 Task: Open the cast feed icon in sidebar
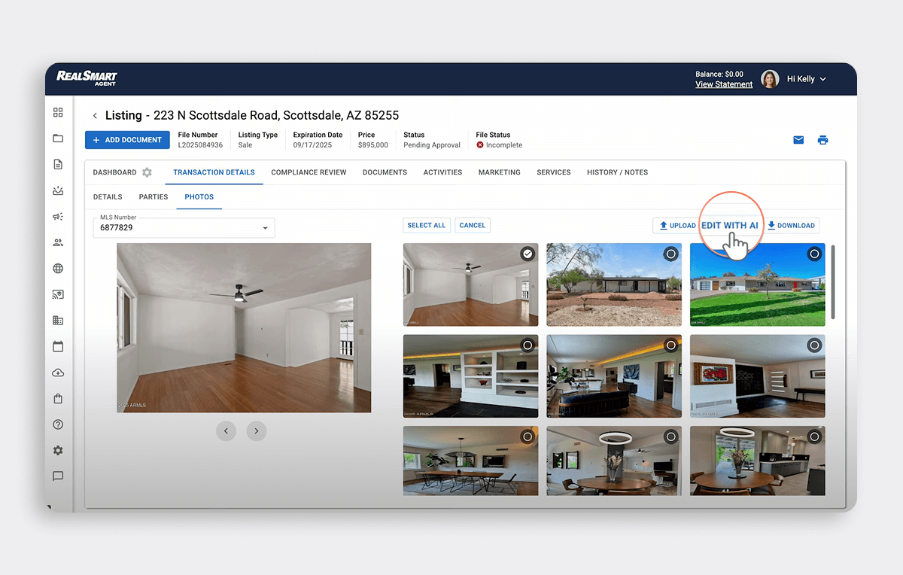(x=58, y=294)
